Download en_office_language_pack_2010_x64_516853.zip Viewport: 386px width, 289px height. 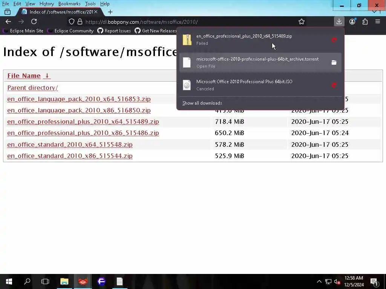[79, 99]
